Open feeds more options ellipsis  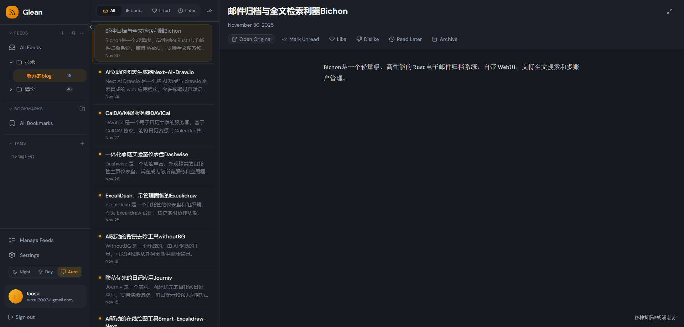[82, 33]
